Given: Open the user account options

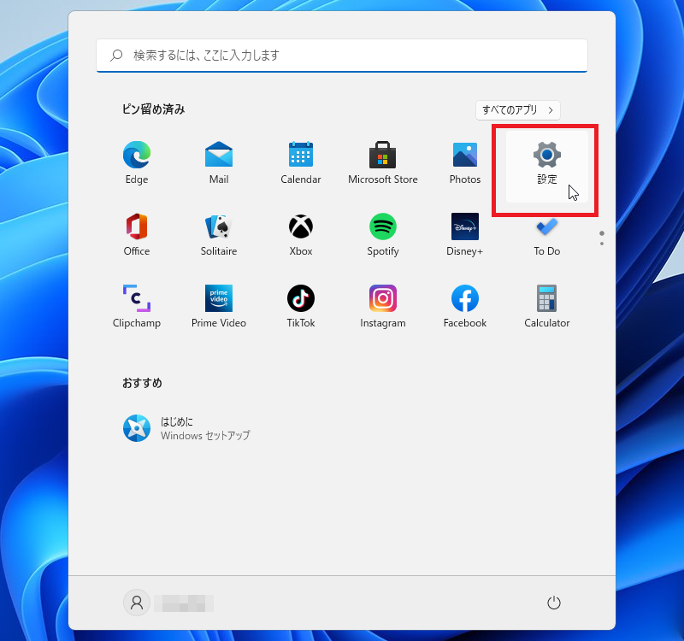Looking at the screenshot, I should pyautogui.click(x=137, y=602).
